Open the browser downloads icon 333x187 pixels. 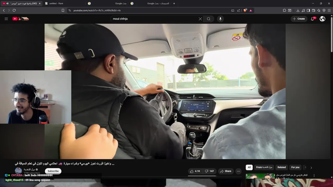click(298, 10)
